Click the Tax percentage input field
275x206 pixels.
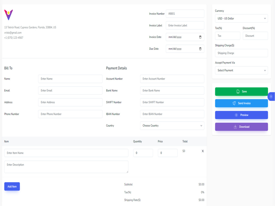pyautogui.click(x=227, y=36)
